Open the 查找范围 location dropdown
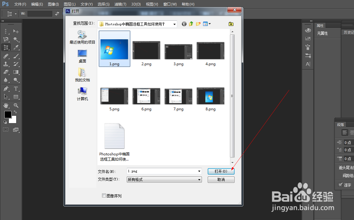This screenshot has height=220, width=354. (x=174, y=24)
